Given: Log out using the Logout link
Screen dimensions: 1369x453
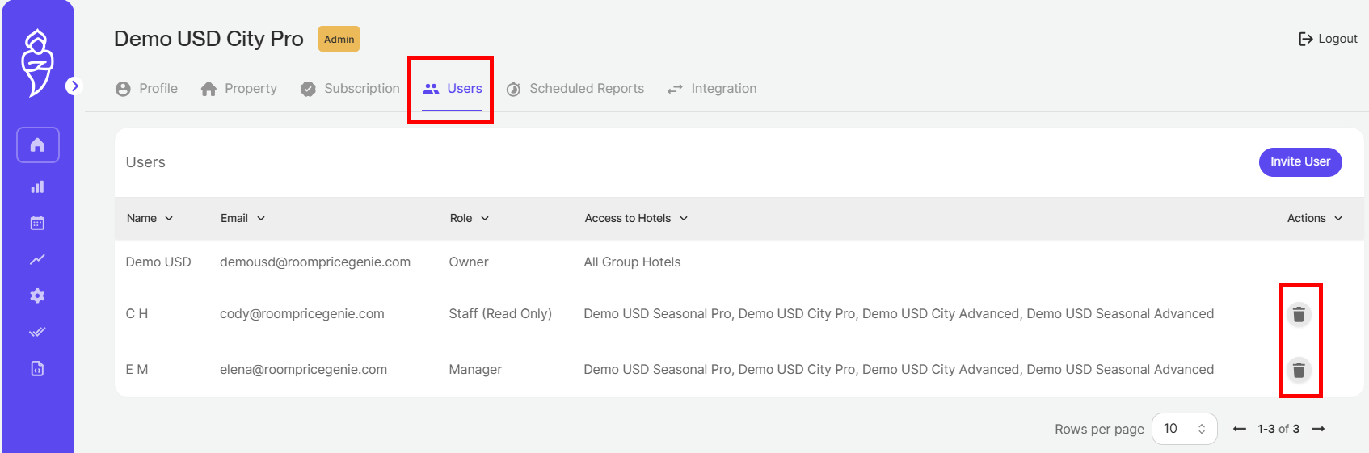Looking at the screenshot, I should 1328,39.
